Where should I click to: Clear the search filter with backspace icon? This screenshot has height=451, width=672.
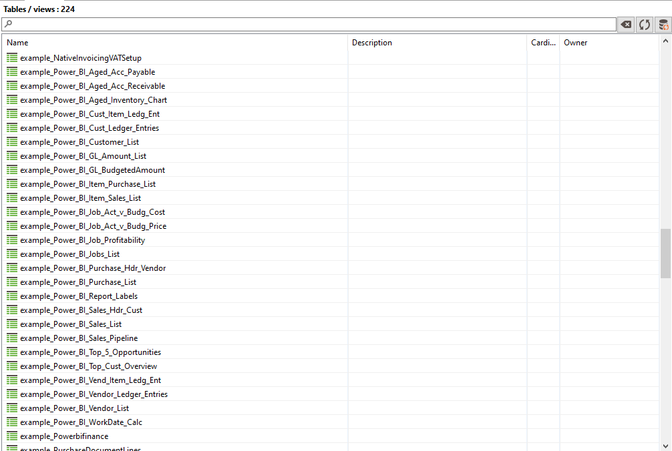pyautogui.click(x=626, y=25)
